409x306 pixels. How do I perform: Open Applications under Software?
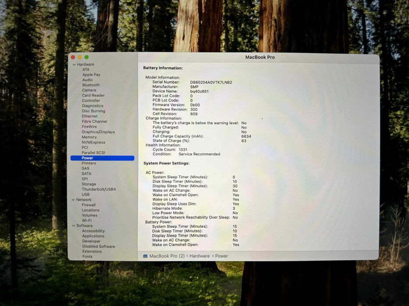click(x=93, y=236)
